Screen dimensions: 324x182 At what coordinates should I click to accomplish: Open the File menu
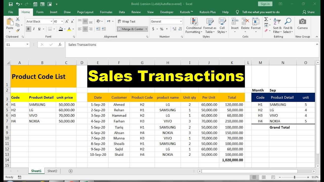point(11,12)
